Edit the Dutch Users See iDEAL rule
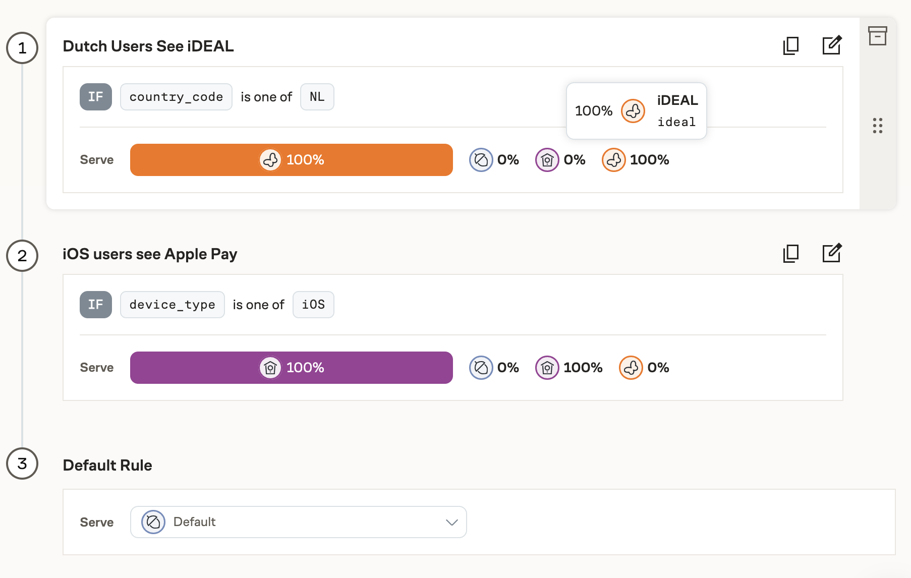This screenshot has width=911, height=578. 831,45
